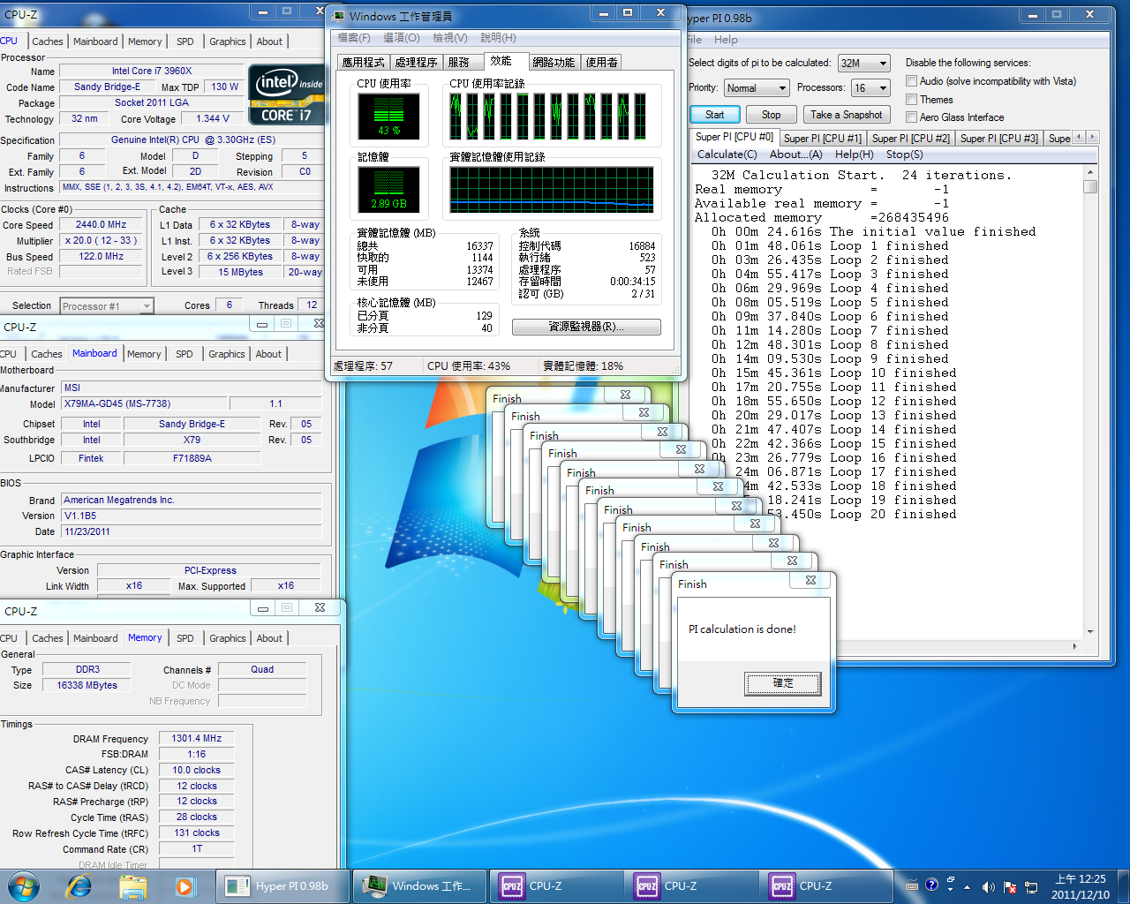The image size is (1130, 904).
Task: Click the Hyper PI vertical scrollbar thumb
Action: 1090,186
